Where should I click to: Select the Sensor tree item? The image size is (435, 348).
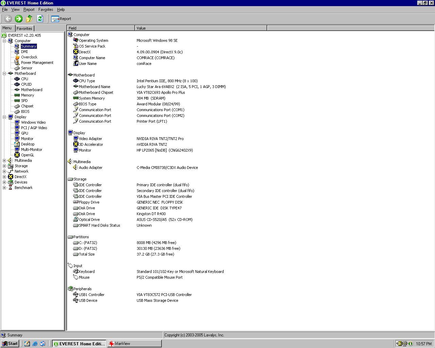(x=27, y=68)
